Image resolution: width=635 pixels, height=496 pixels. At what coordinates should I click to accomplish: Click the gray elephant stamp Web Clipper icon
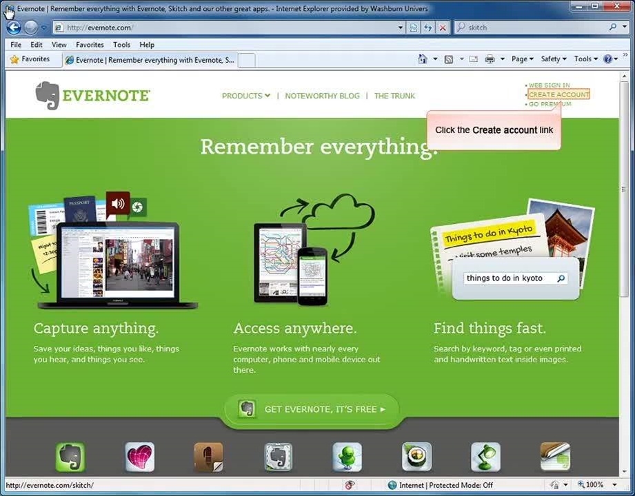(x=279, y=457)
